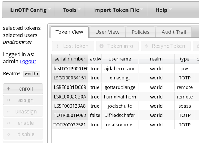Screen dimensions: 199x143
Task: Click the plus icon on enroll
Action: pos(8,89)
